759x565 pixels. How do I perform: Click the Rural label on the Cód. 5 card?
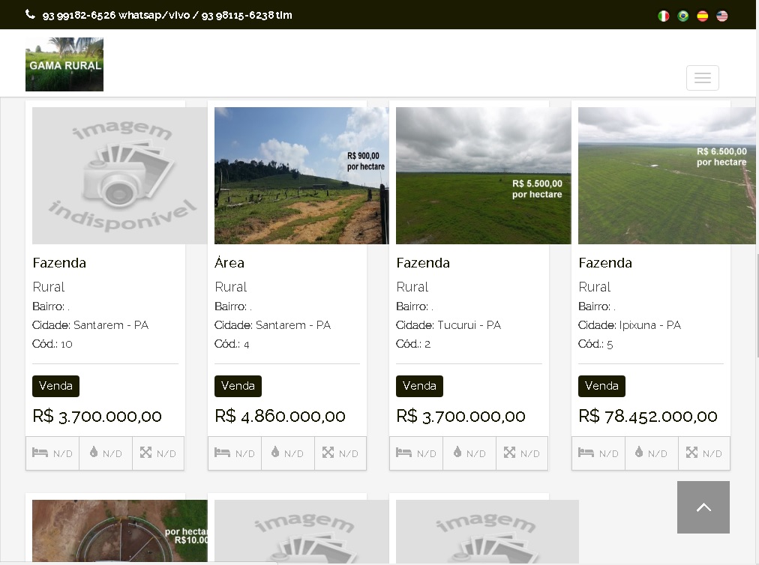click(x=595, y=287)
